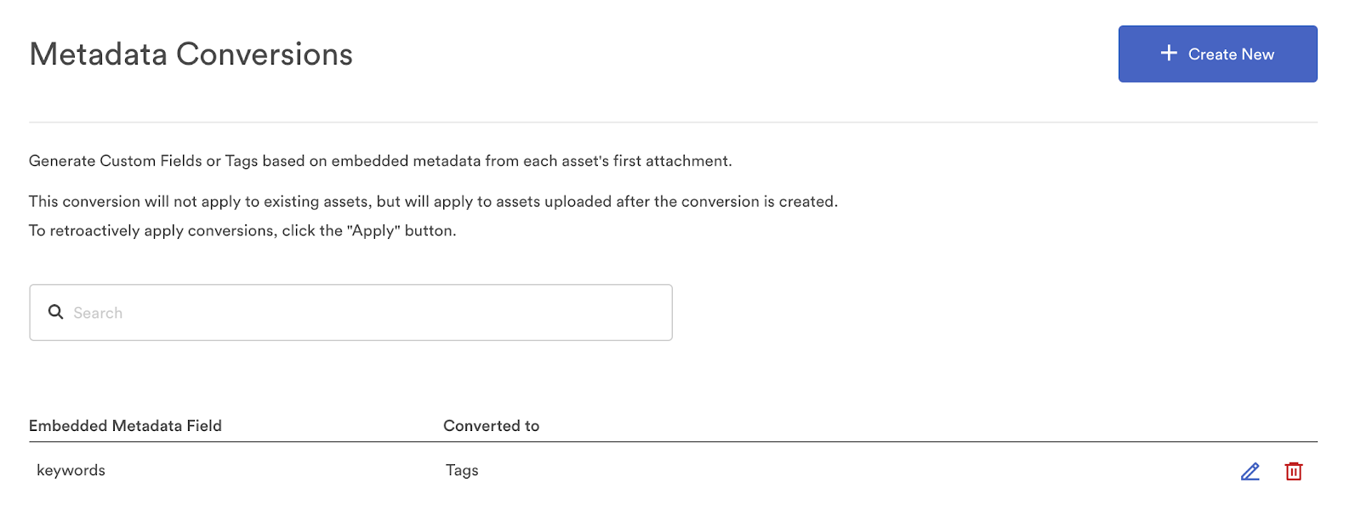Viewport: 1361px width, 516px height.
Task: Click the Tags value in keywords row
Action: 462,470
